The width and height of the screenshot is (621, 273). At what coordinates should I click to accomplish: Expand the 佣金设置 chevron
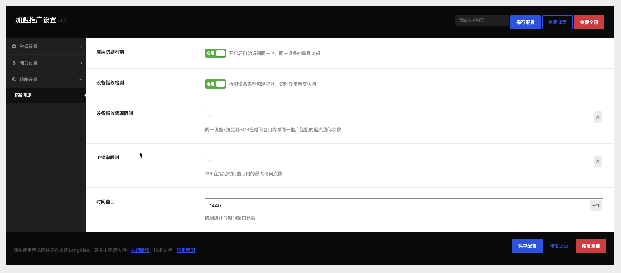click(81, 63)
